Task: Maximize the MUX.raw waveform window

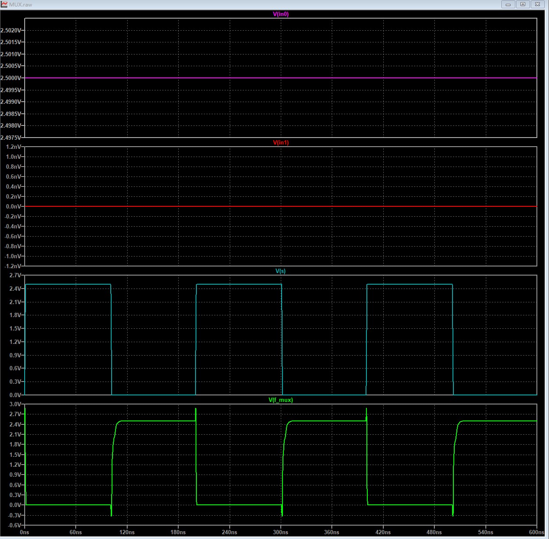Action: click(523, 4)
